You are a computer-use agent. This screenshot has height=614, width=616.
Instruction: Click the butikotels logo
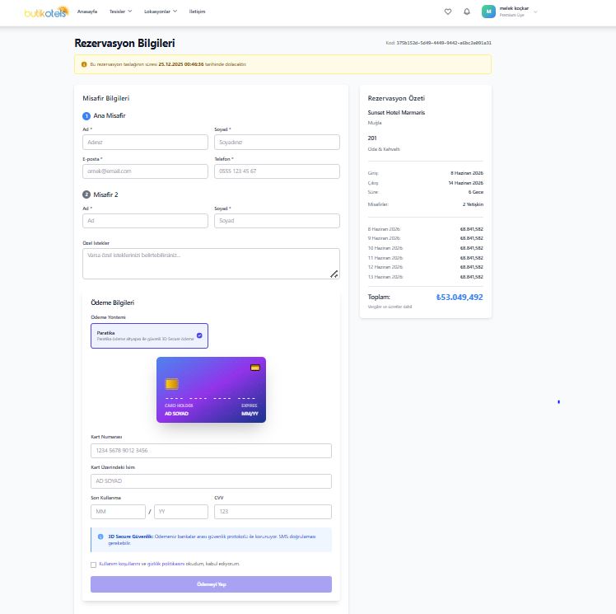[x=44, y=12]
